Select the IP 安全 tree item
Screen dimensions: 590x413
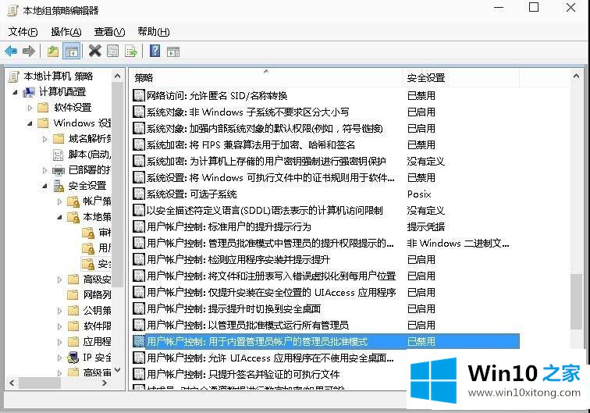coord(97,358)
